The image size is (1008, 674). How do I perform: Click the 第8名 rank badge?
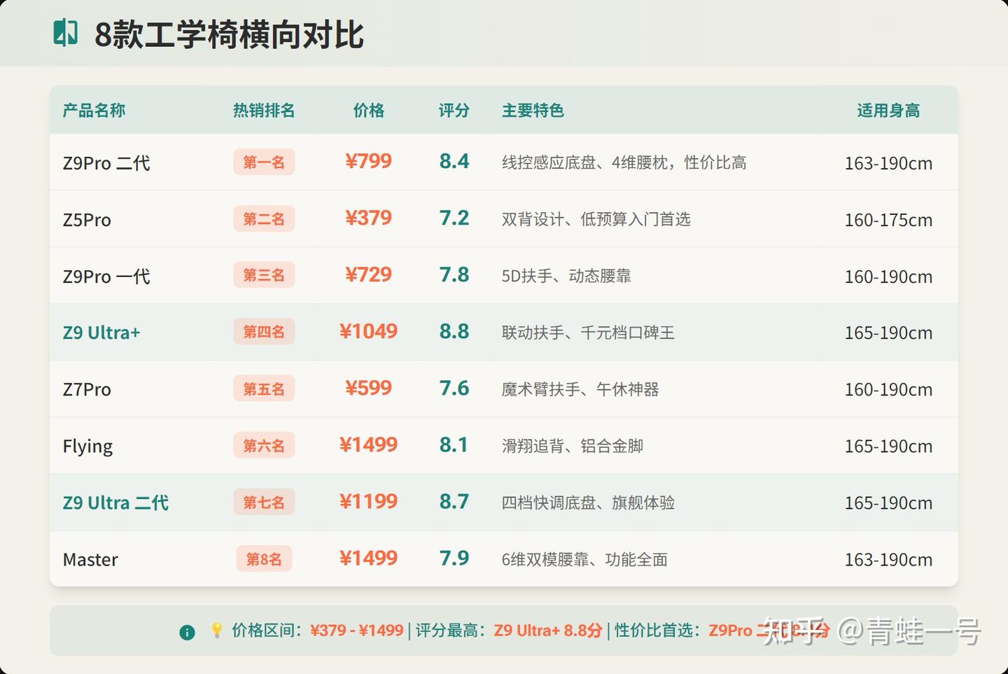click(264, 559)
